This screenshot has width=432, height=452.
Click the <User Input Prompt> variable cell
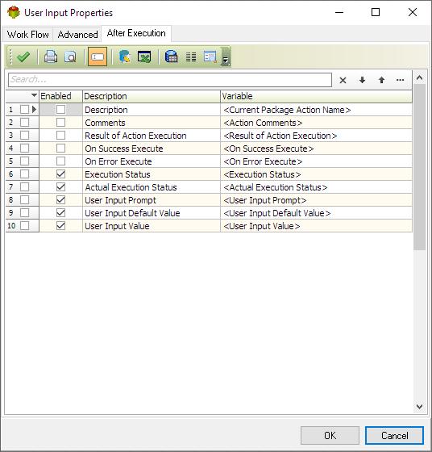tap(316, 200)
